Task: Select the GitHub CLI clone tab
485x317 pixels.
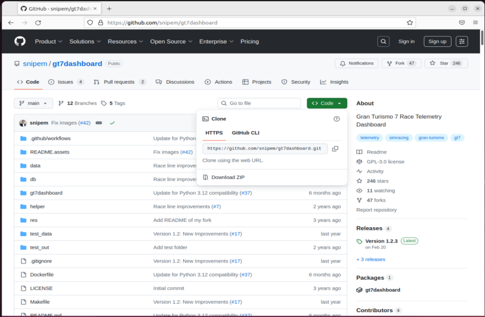Action: [246, 133]
